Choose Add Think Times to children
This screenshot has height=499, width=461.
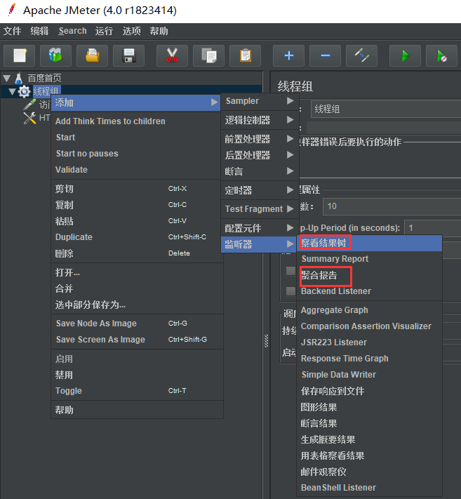(x=137, y=121)
